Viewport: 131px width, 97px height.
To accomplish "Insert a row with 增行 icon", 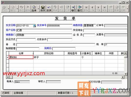I will [x=74, y=9].
